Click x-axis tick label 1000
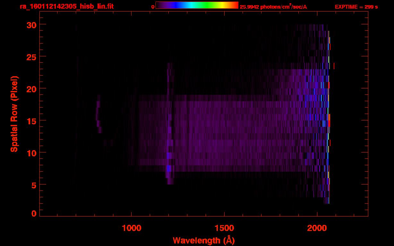Image resolution: width=394 pixels, height=246 pixels. (x=132, y=228)
